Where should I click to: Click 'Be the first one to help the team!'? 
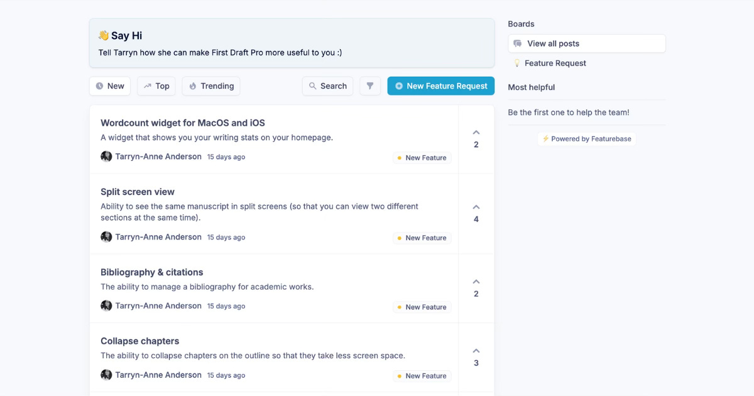[x=569, y=113]
